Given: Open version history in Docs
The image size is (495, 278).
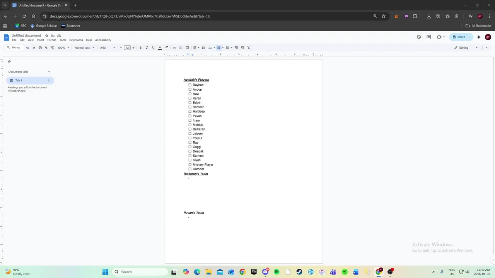Looking at the screenshot, I should [419, 37].
